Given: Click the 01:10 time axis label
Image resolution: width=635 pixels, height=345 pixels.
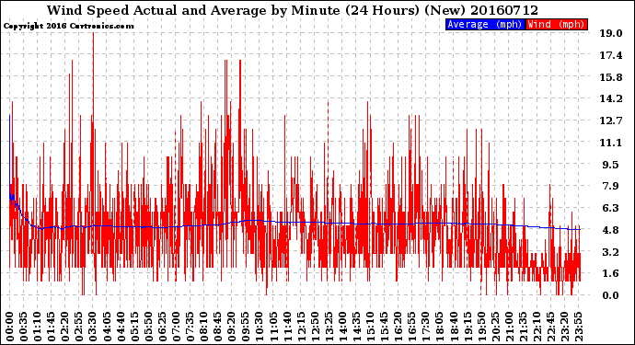Looking at the screenshot, I should coord(37,327).
